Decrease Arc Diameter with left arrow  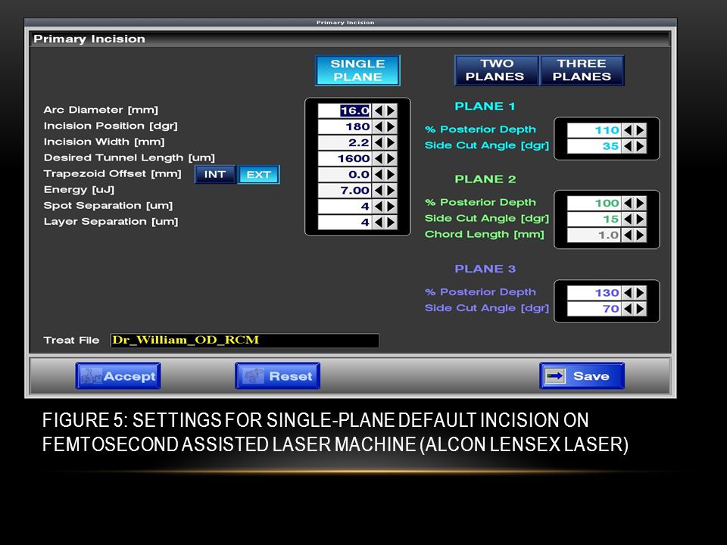tap(379, 111)
